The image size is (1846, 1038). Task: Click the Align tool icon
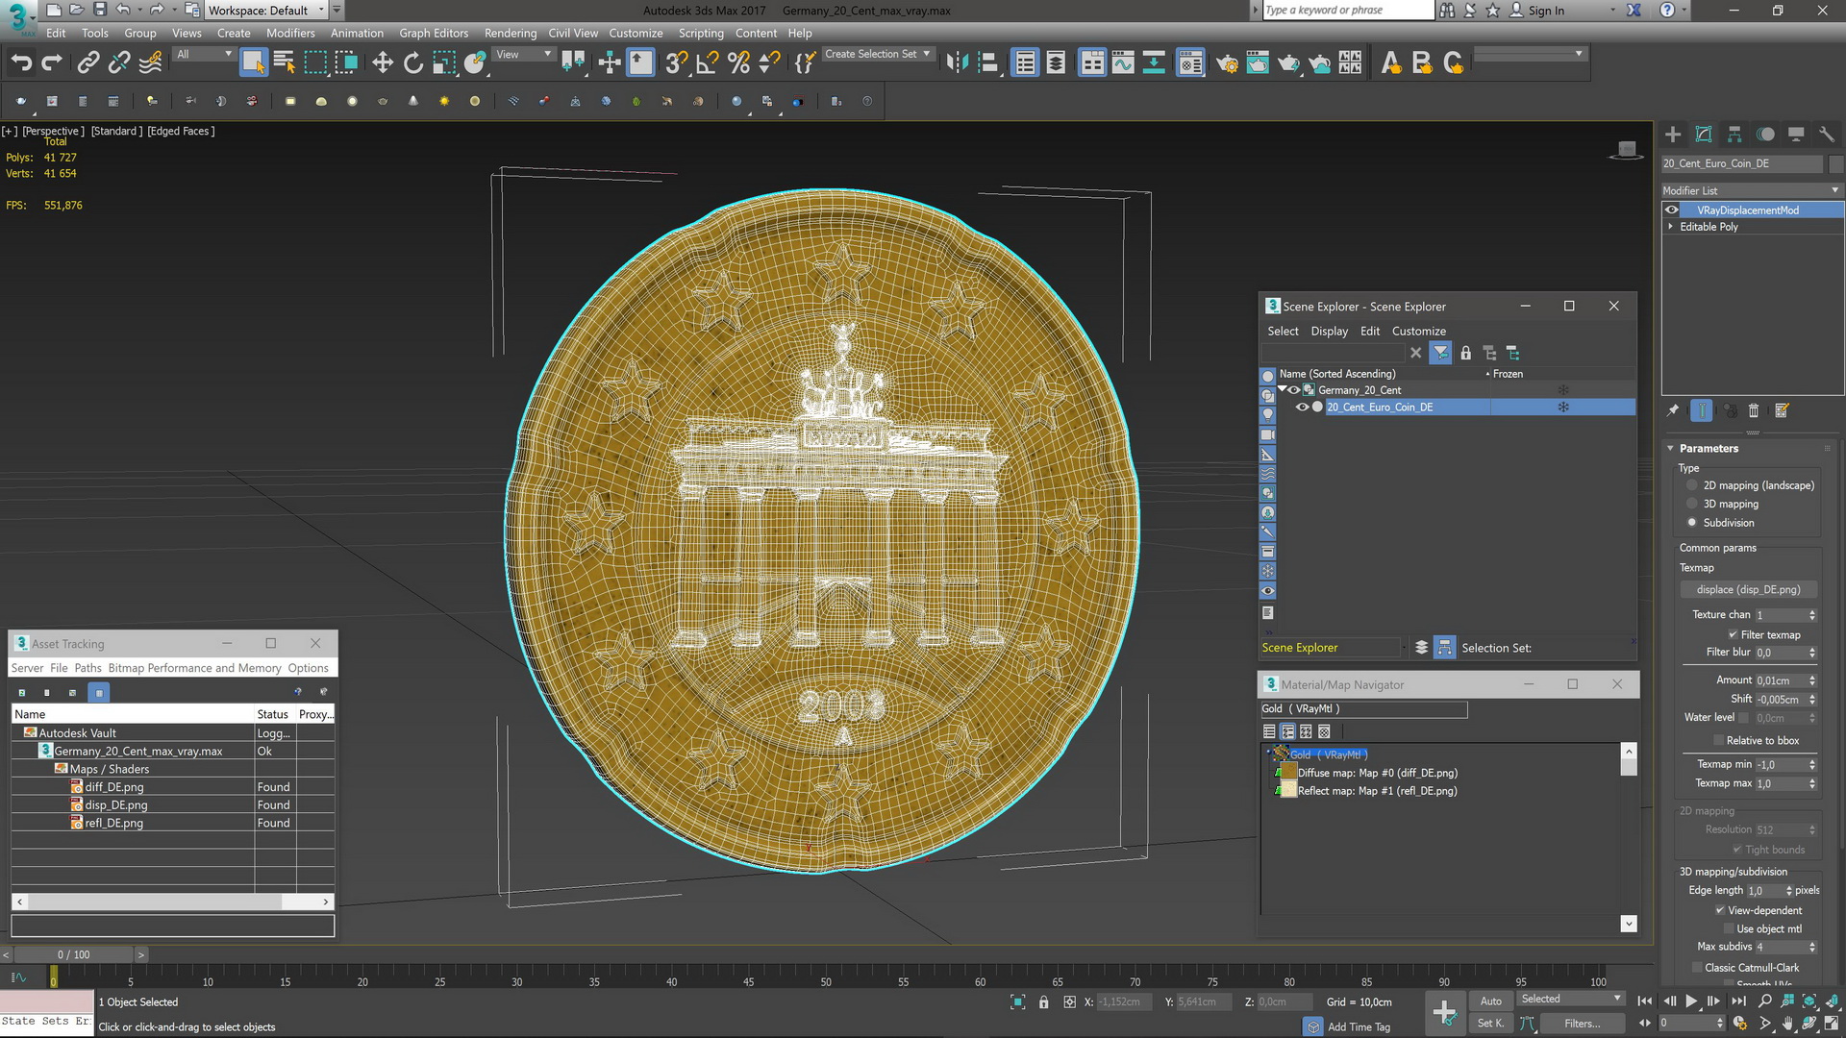(x=987, y=63)
